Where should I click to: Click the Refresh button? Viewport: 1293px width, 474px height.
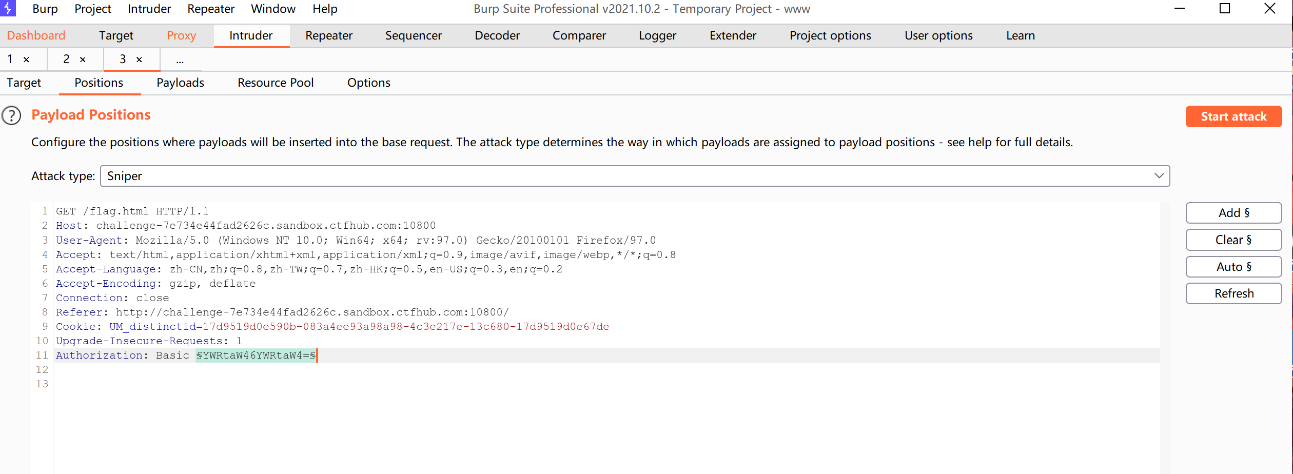1233,293
